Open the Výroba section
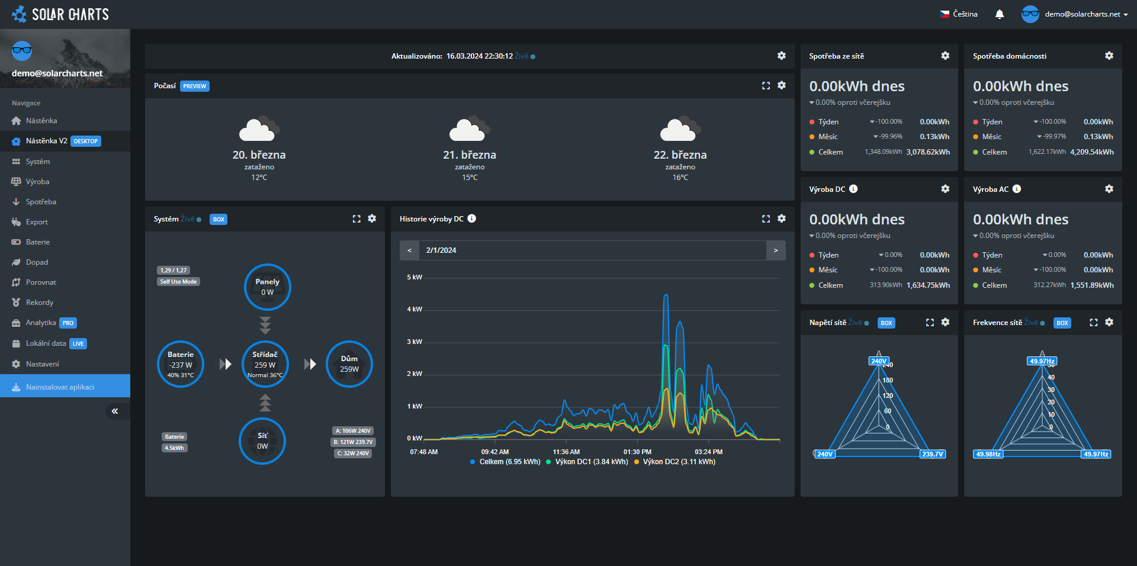The width and height of the screenshot is (1137, 566). coord(65,182)
